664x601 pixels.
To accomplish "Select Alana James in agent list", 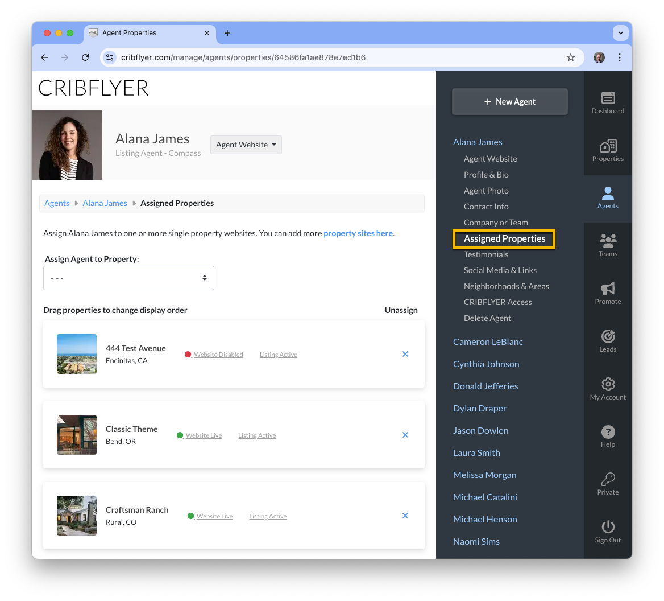I will pos(478,142).
